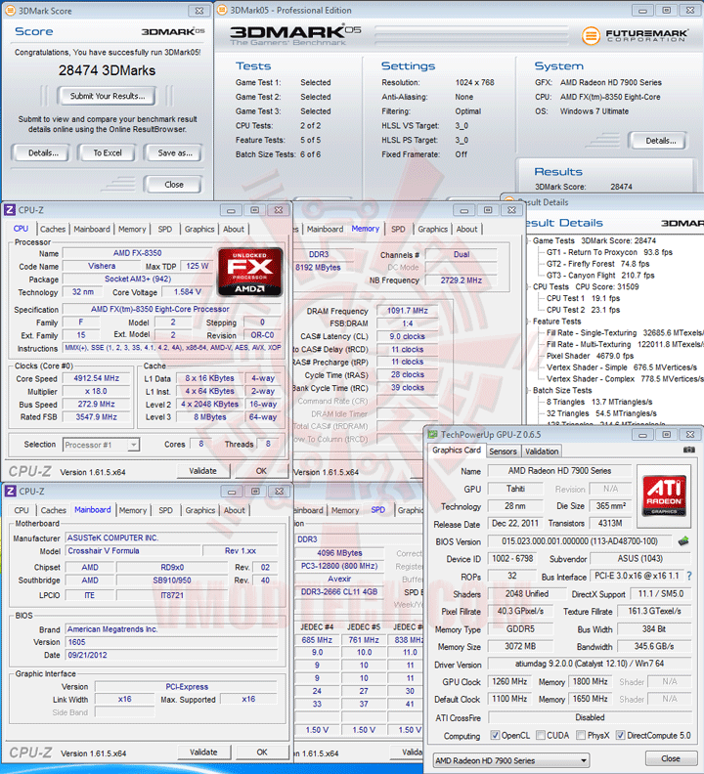Click the Bus Interface question mark icon

(x=689, y=576)
